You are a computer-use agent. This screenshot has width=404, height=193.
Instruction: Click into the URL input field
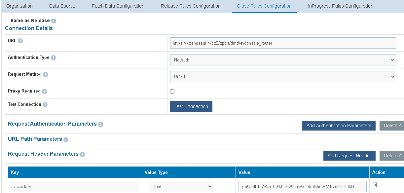283,43
